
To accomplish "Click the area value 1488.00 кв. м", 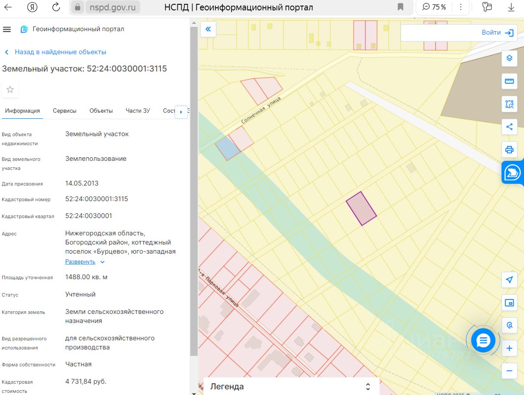I will (x=86, y=277).
